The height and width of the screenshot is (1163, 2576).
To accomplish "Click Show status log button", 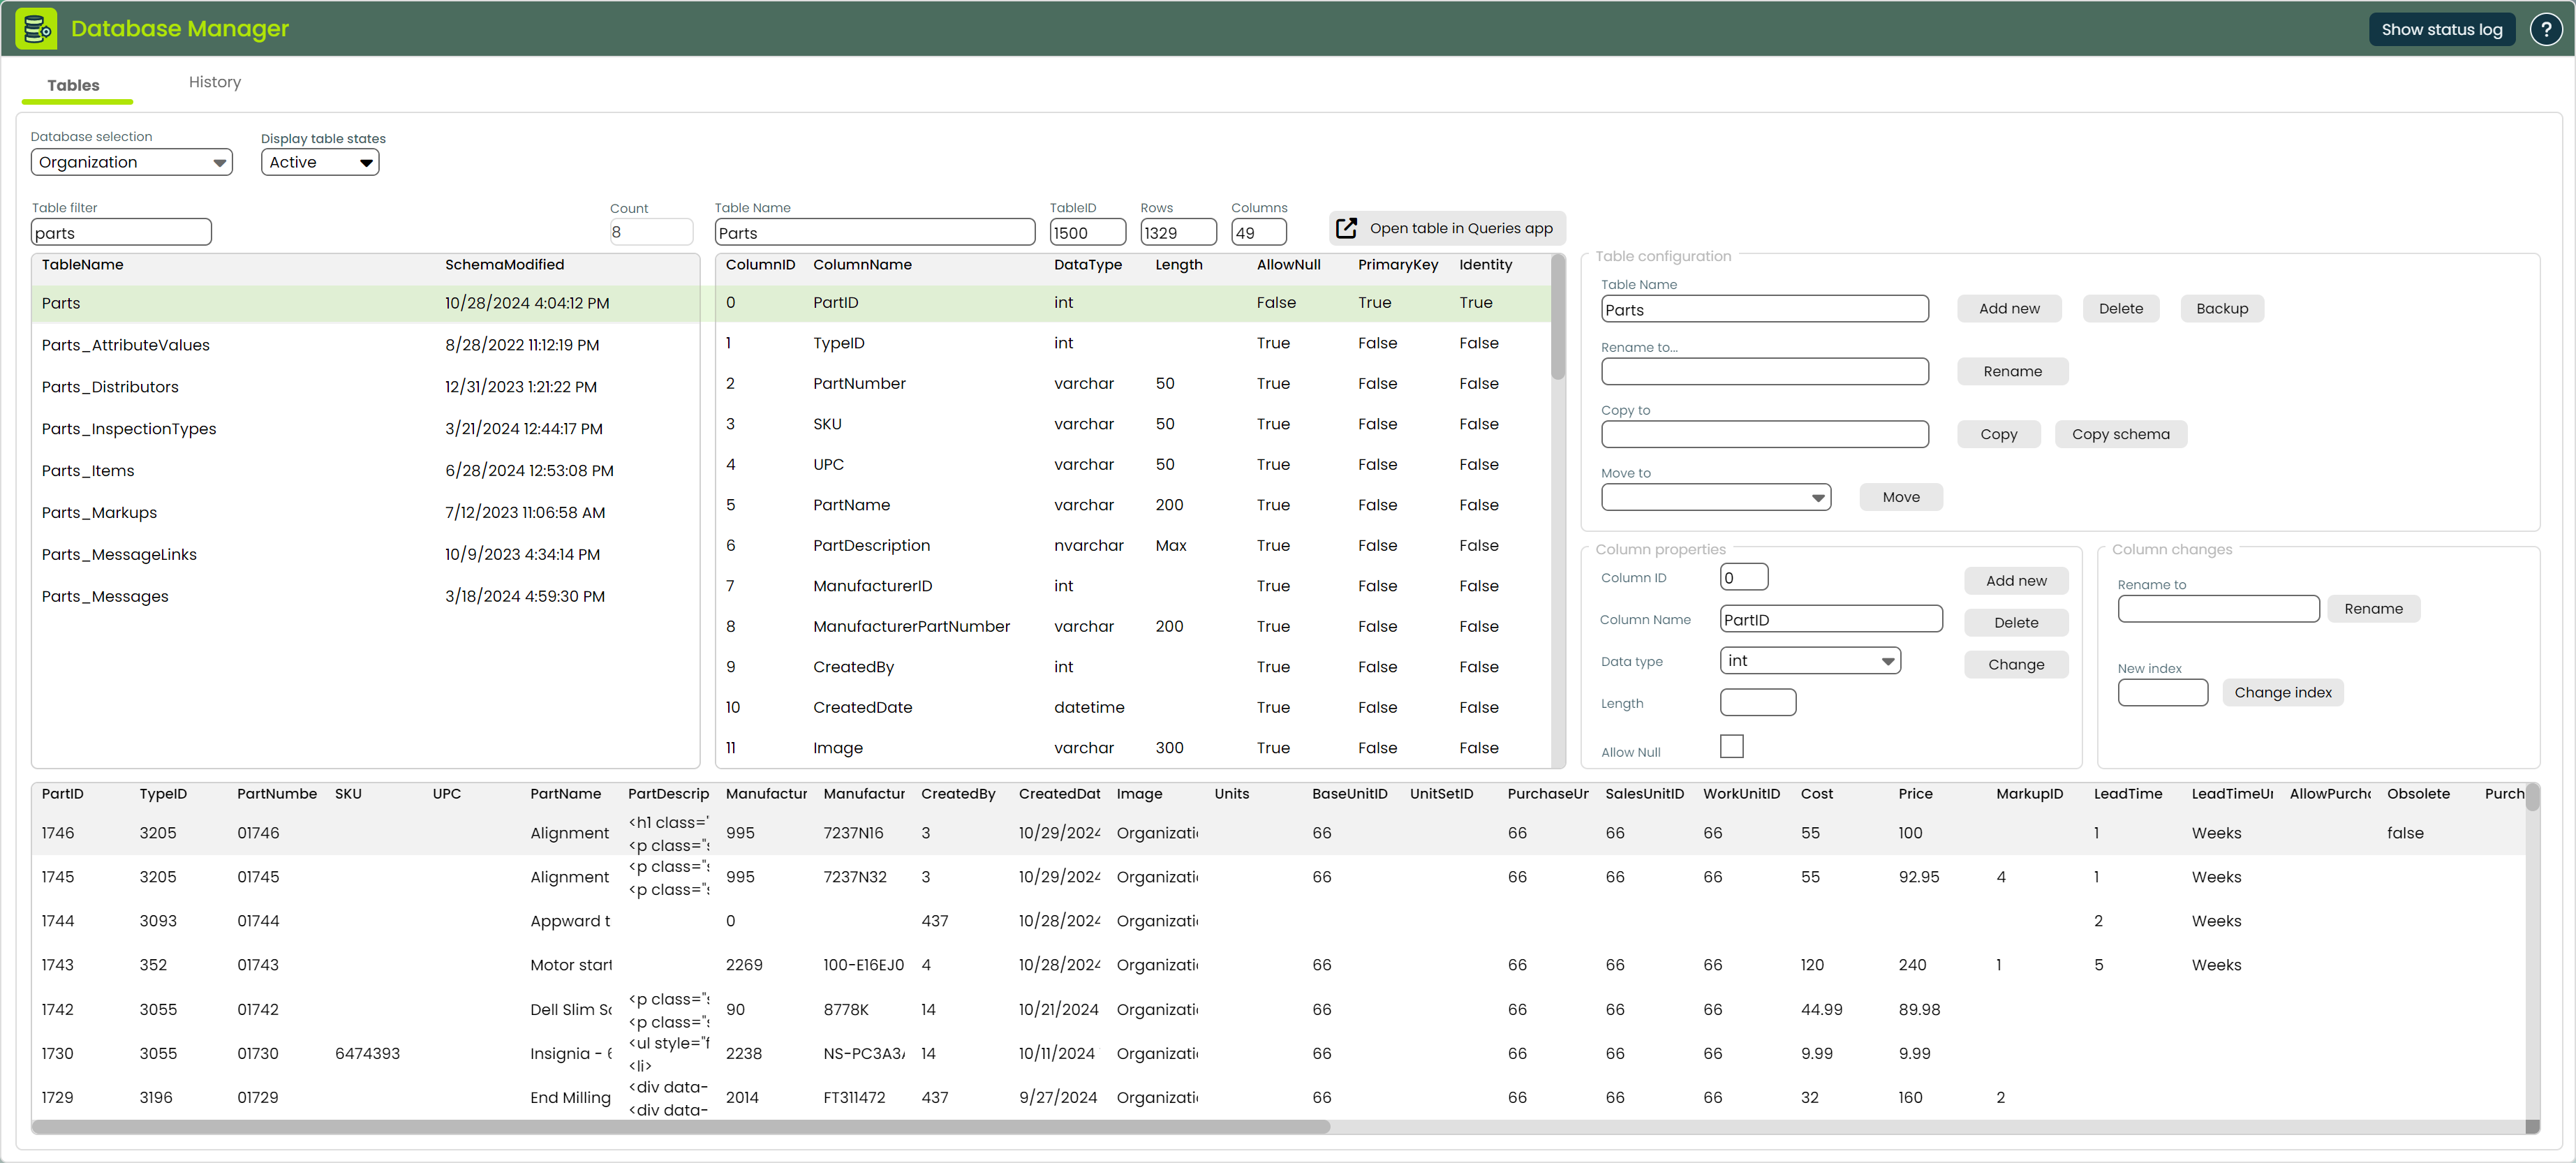I will coord(2441,29).
